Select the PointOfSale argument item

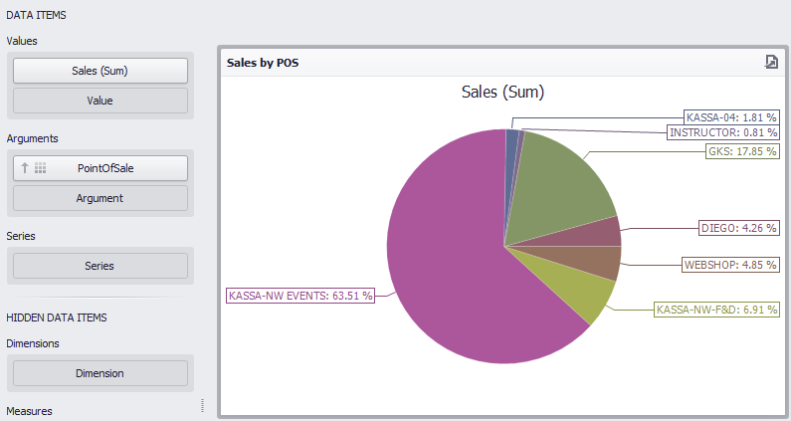coord(105,168)
